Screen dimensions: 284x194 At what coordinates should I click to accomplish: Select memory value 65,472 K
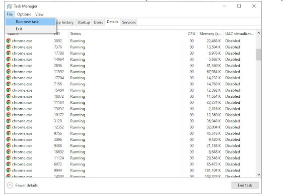214,164
